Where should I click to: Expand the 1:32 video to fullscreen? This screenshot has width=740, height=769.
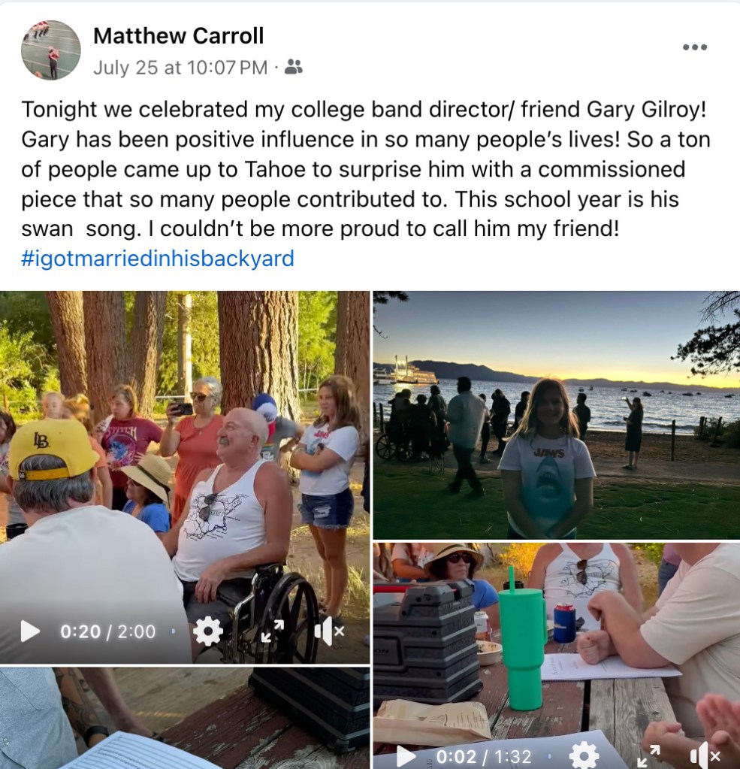pyautogui.click(x=649, y=756)
